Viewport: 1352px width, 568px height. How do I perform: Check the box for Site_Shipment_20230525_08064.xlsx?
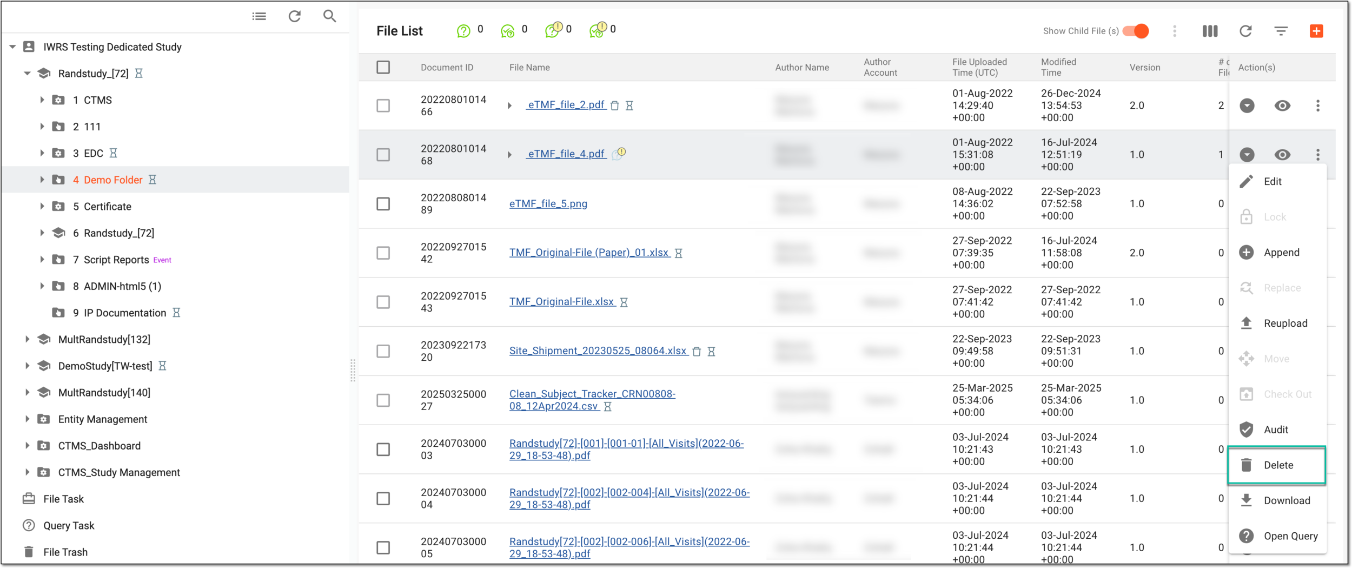click(x=383, y=351)
